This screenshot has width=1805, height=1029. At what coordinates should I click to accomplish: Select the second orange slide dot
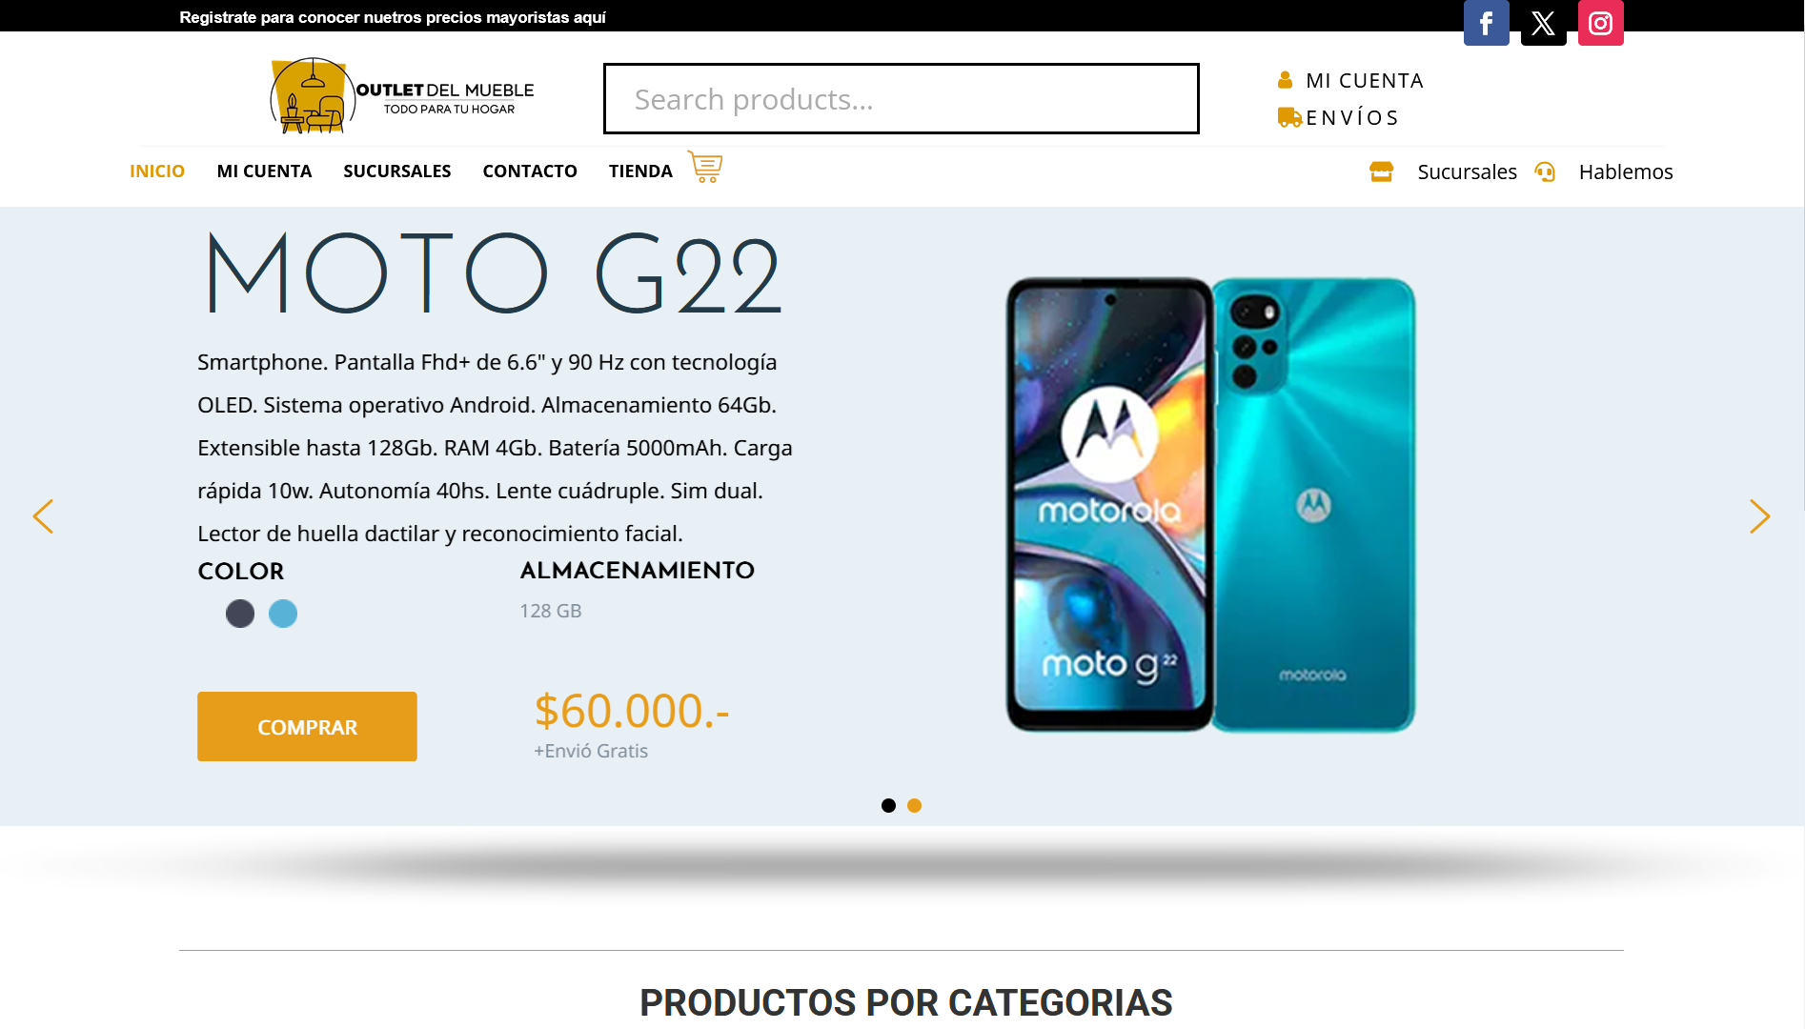[914, 806]
